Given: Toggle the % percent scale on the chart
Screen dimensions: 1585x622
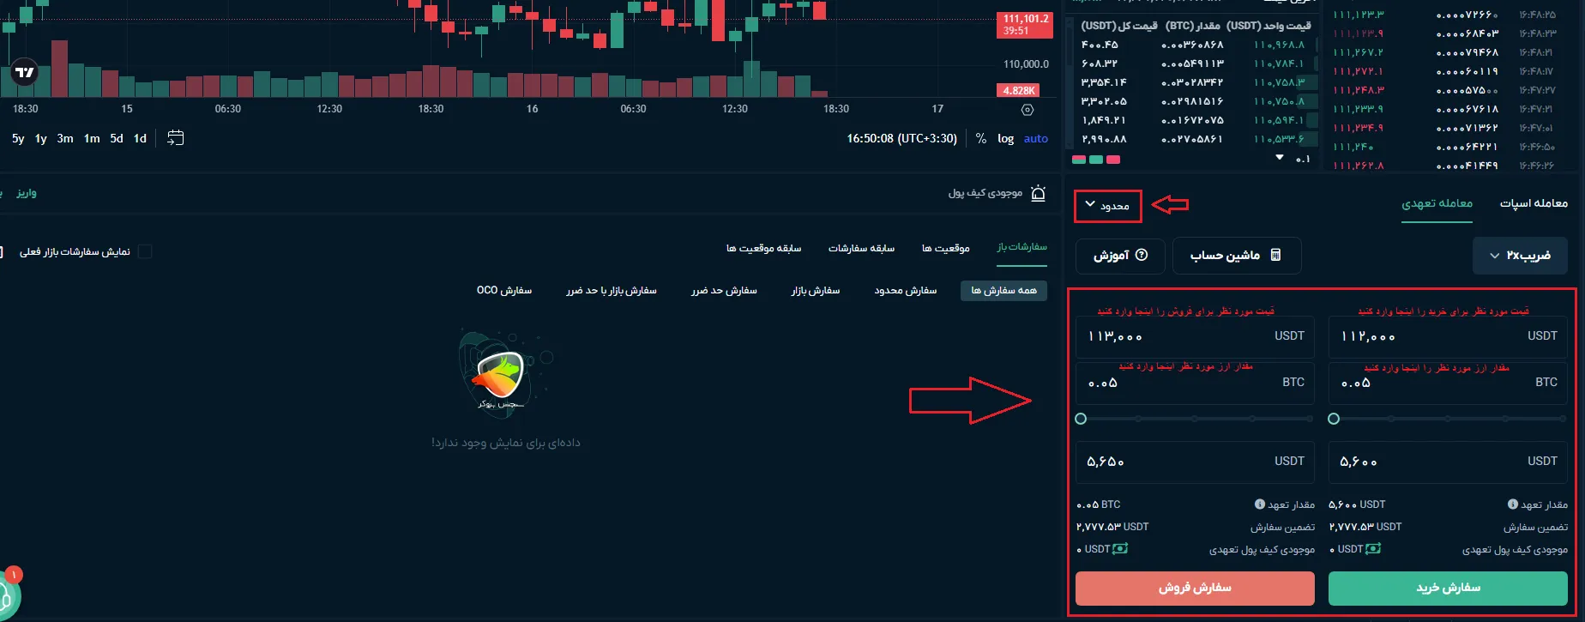Looking at the screenshot, I should click(981, 138).
